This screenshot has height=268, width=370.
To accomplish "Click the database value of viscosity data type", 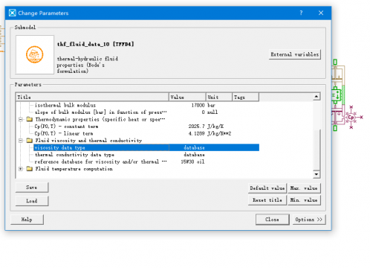I will (194, 147).
